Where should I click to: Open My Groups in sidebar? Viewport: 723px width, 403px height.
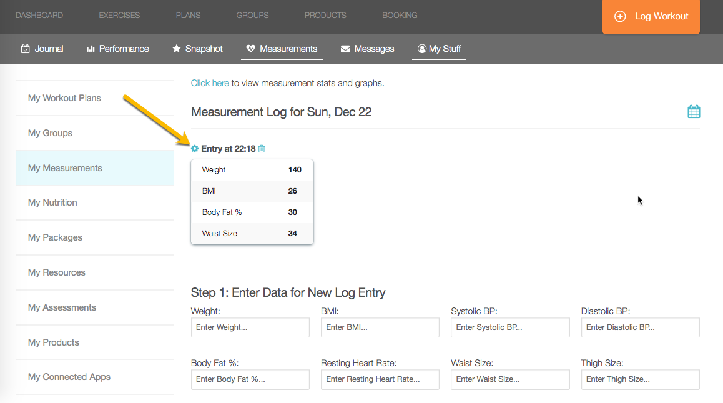tap(95, 134)
